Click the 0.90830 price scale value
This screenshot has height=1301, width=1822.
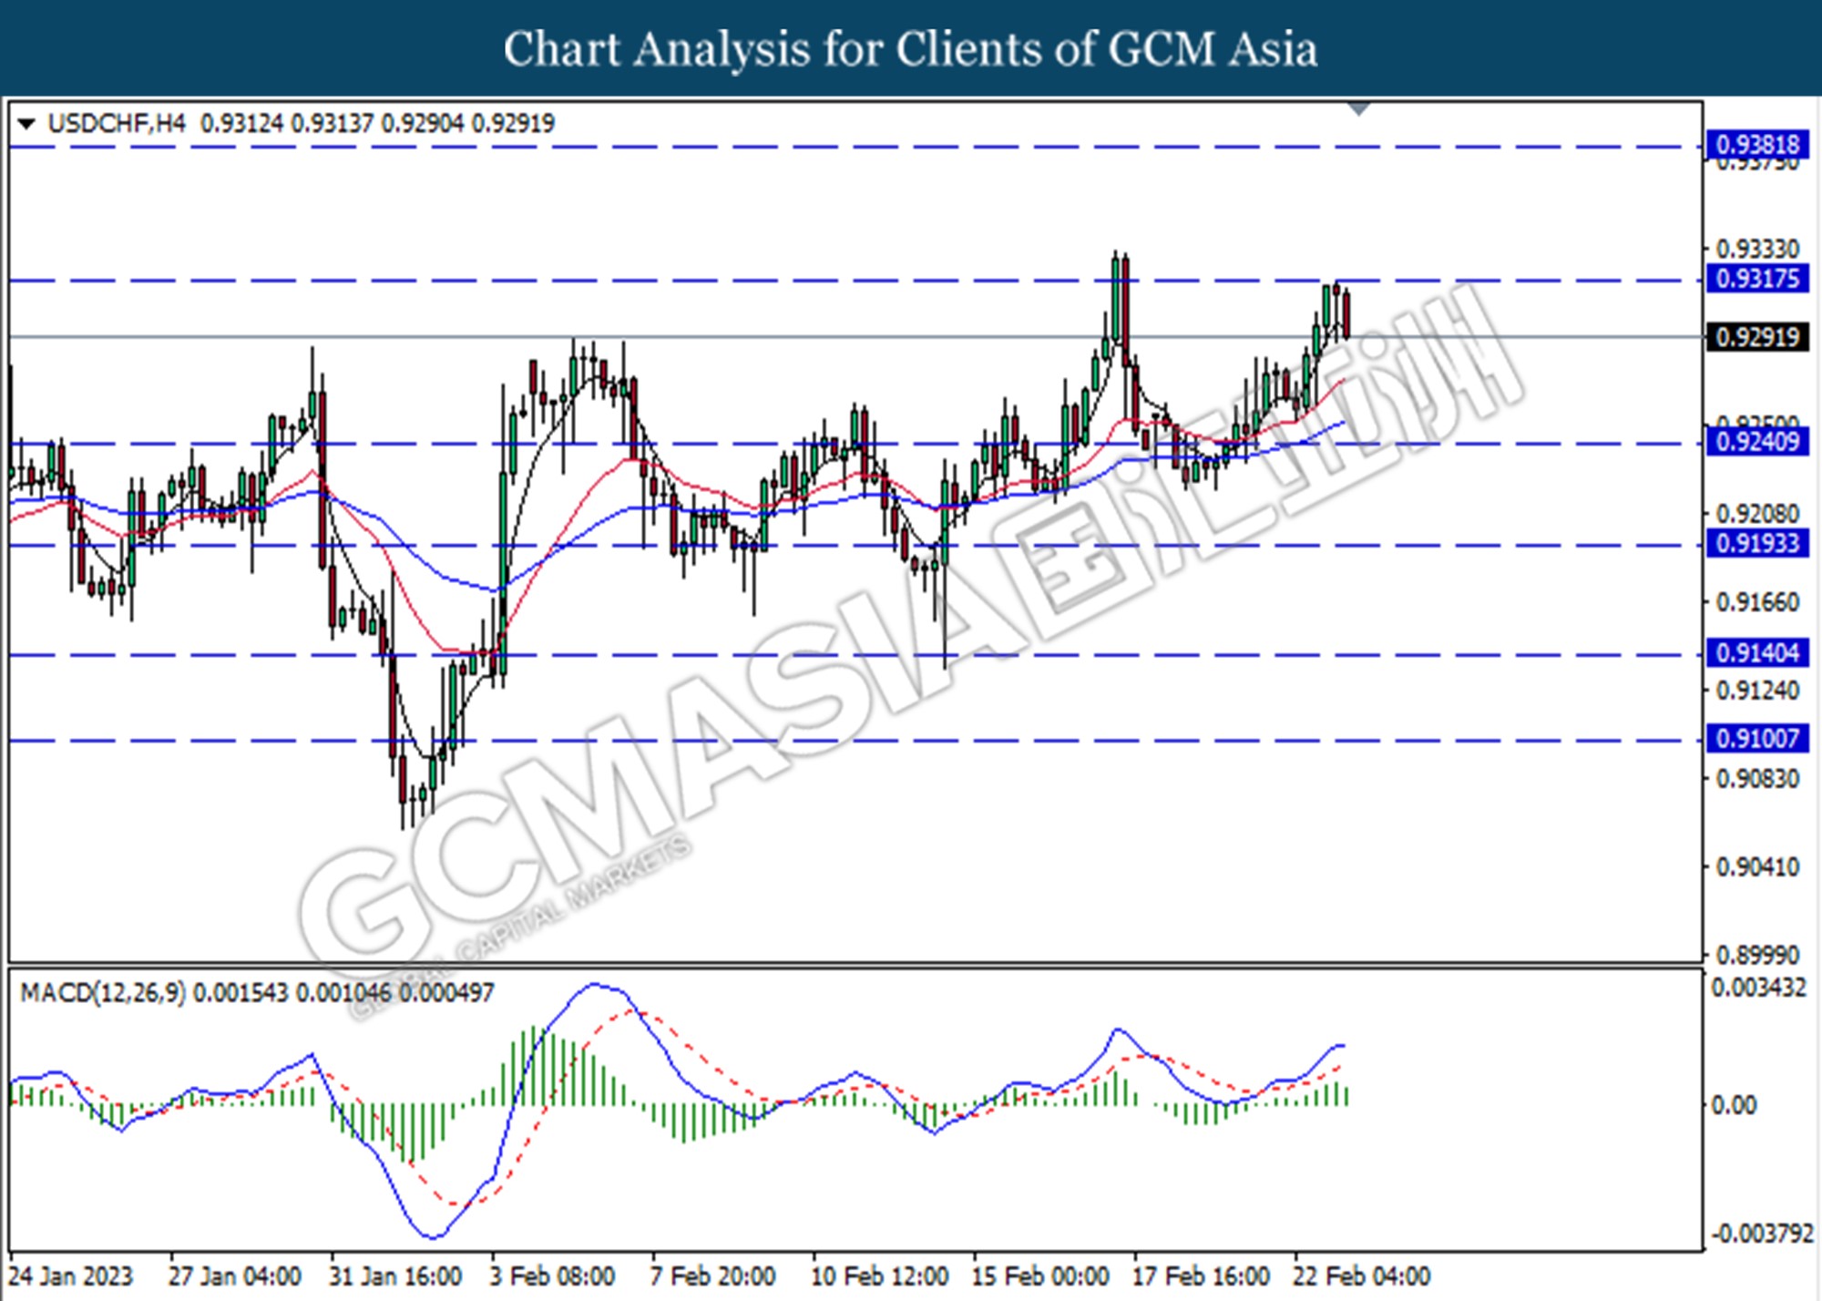(1758, 779)
